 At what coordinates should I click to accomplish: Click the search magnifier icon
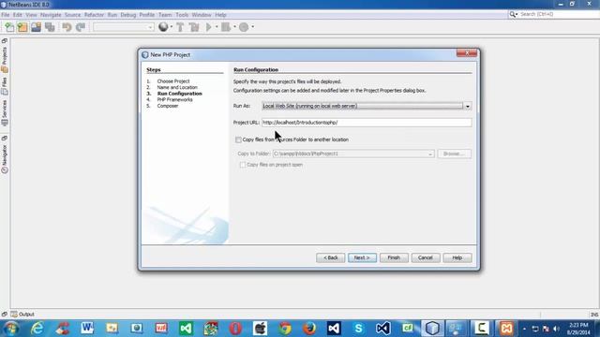click(513, 15)
